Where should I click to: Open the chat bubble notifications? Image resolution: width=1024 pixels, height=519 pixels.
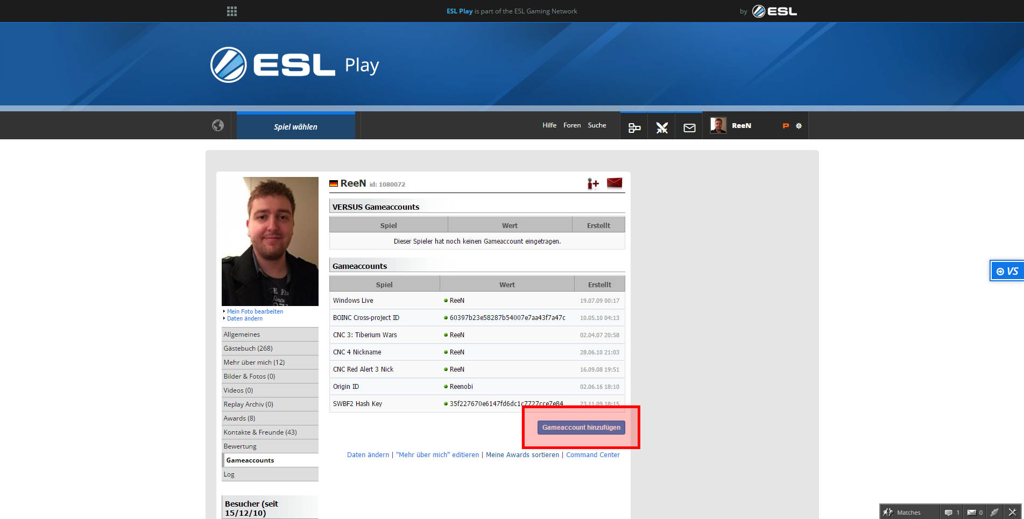(951, 512)
